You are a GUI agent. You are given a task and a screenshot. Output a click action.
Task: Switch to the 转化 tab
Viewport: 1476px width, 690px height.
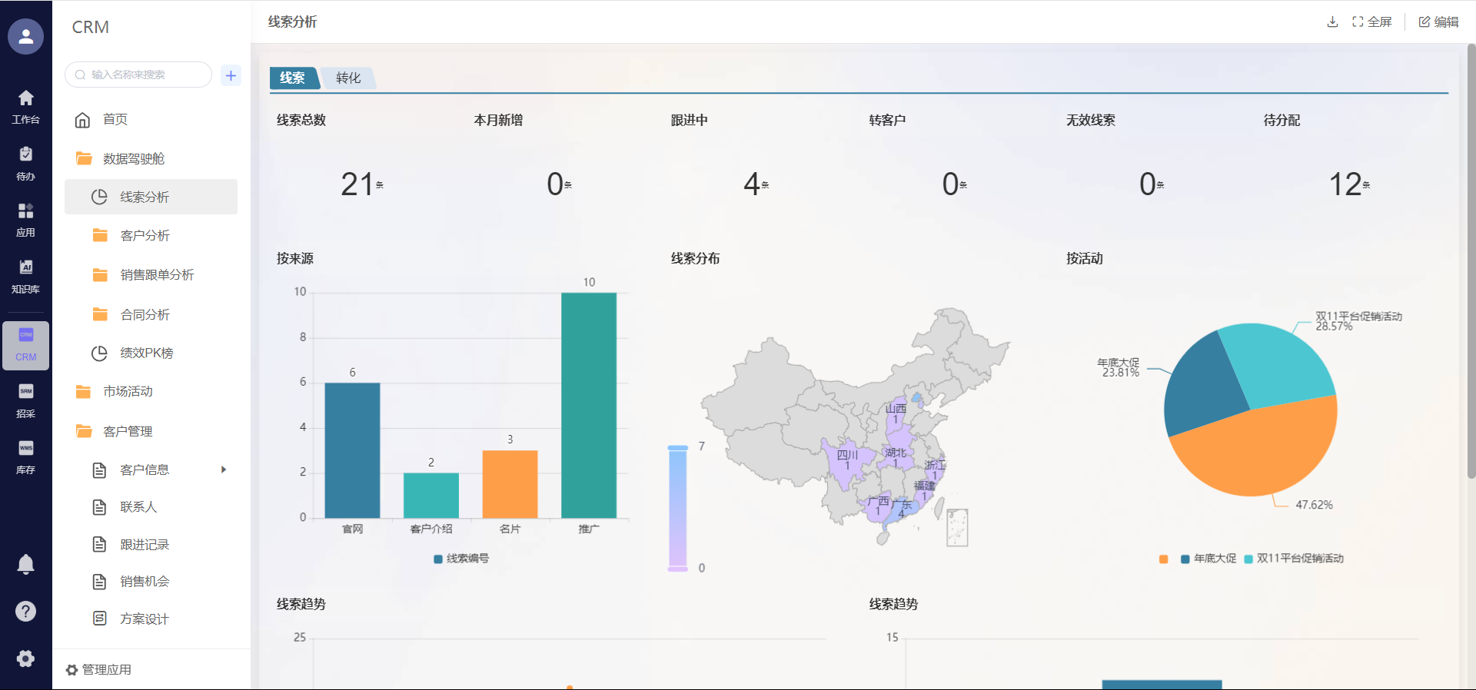[348, 78]
